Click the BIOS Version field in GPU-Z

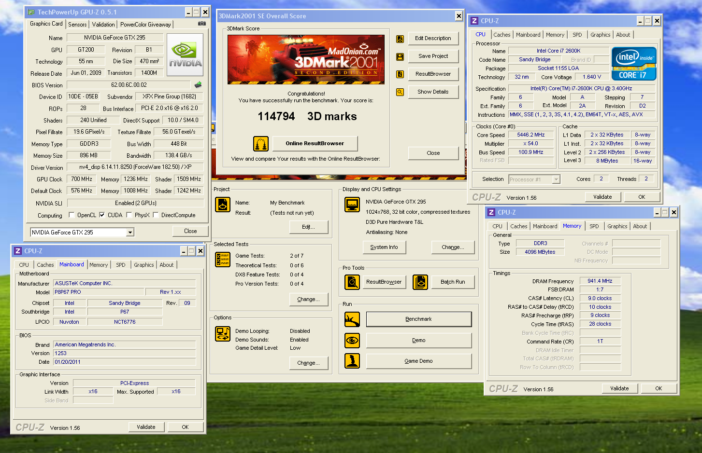(x=129, y=85)
